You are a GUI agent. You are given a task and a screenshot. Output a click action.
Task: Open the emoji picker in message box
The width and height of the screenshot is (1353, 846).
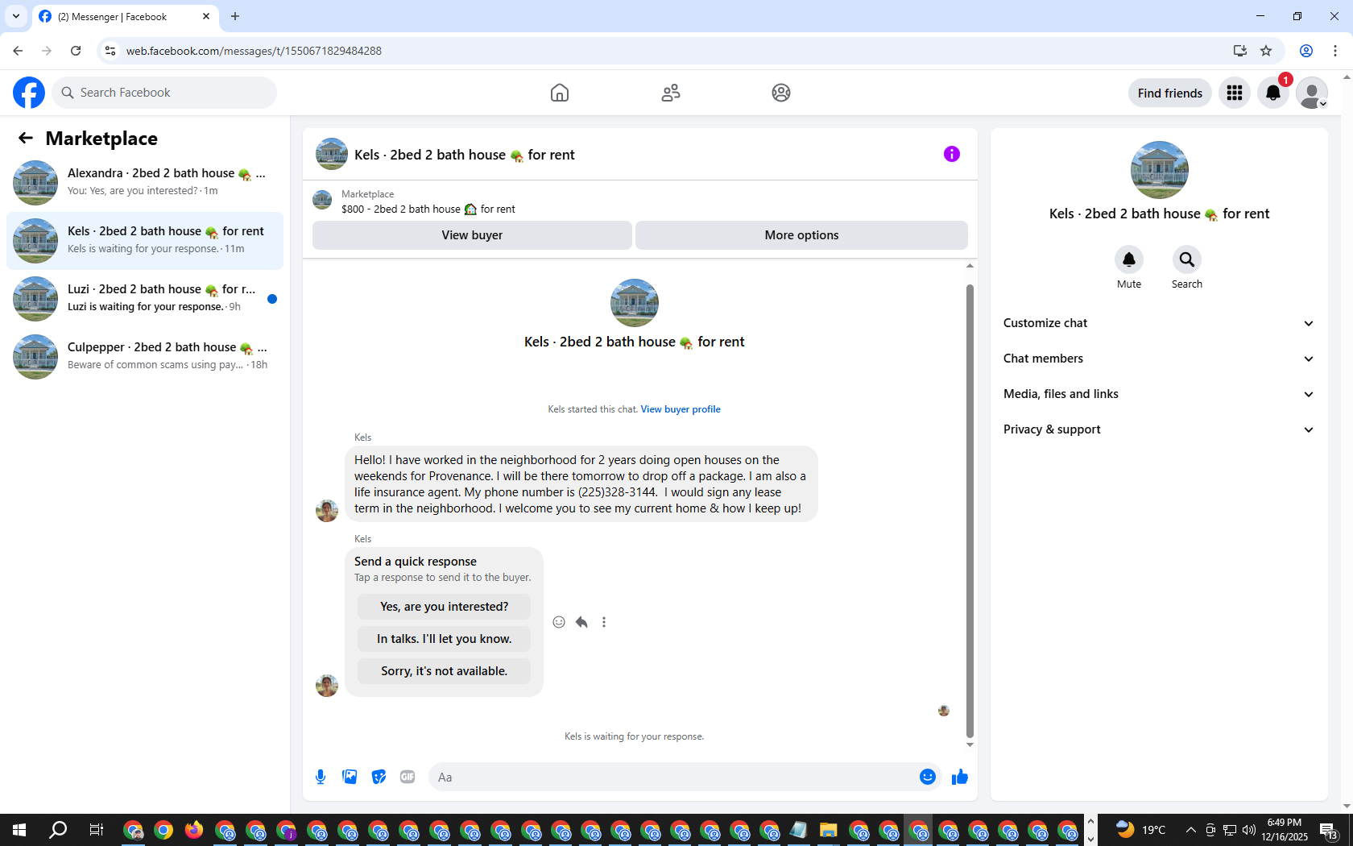tap(928, 777)
